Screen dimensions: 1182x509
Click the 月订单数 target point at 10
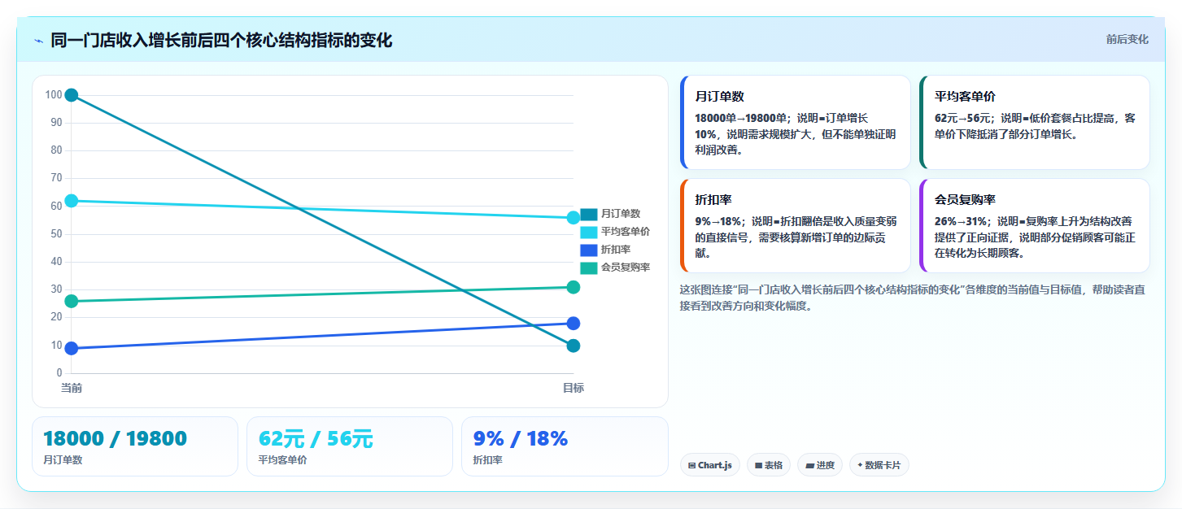click(574, 346)
